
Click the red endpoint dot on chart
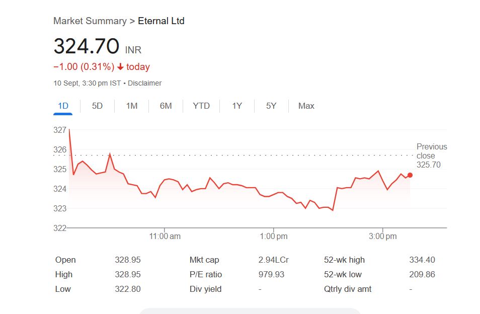tap(410, 175)
